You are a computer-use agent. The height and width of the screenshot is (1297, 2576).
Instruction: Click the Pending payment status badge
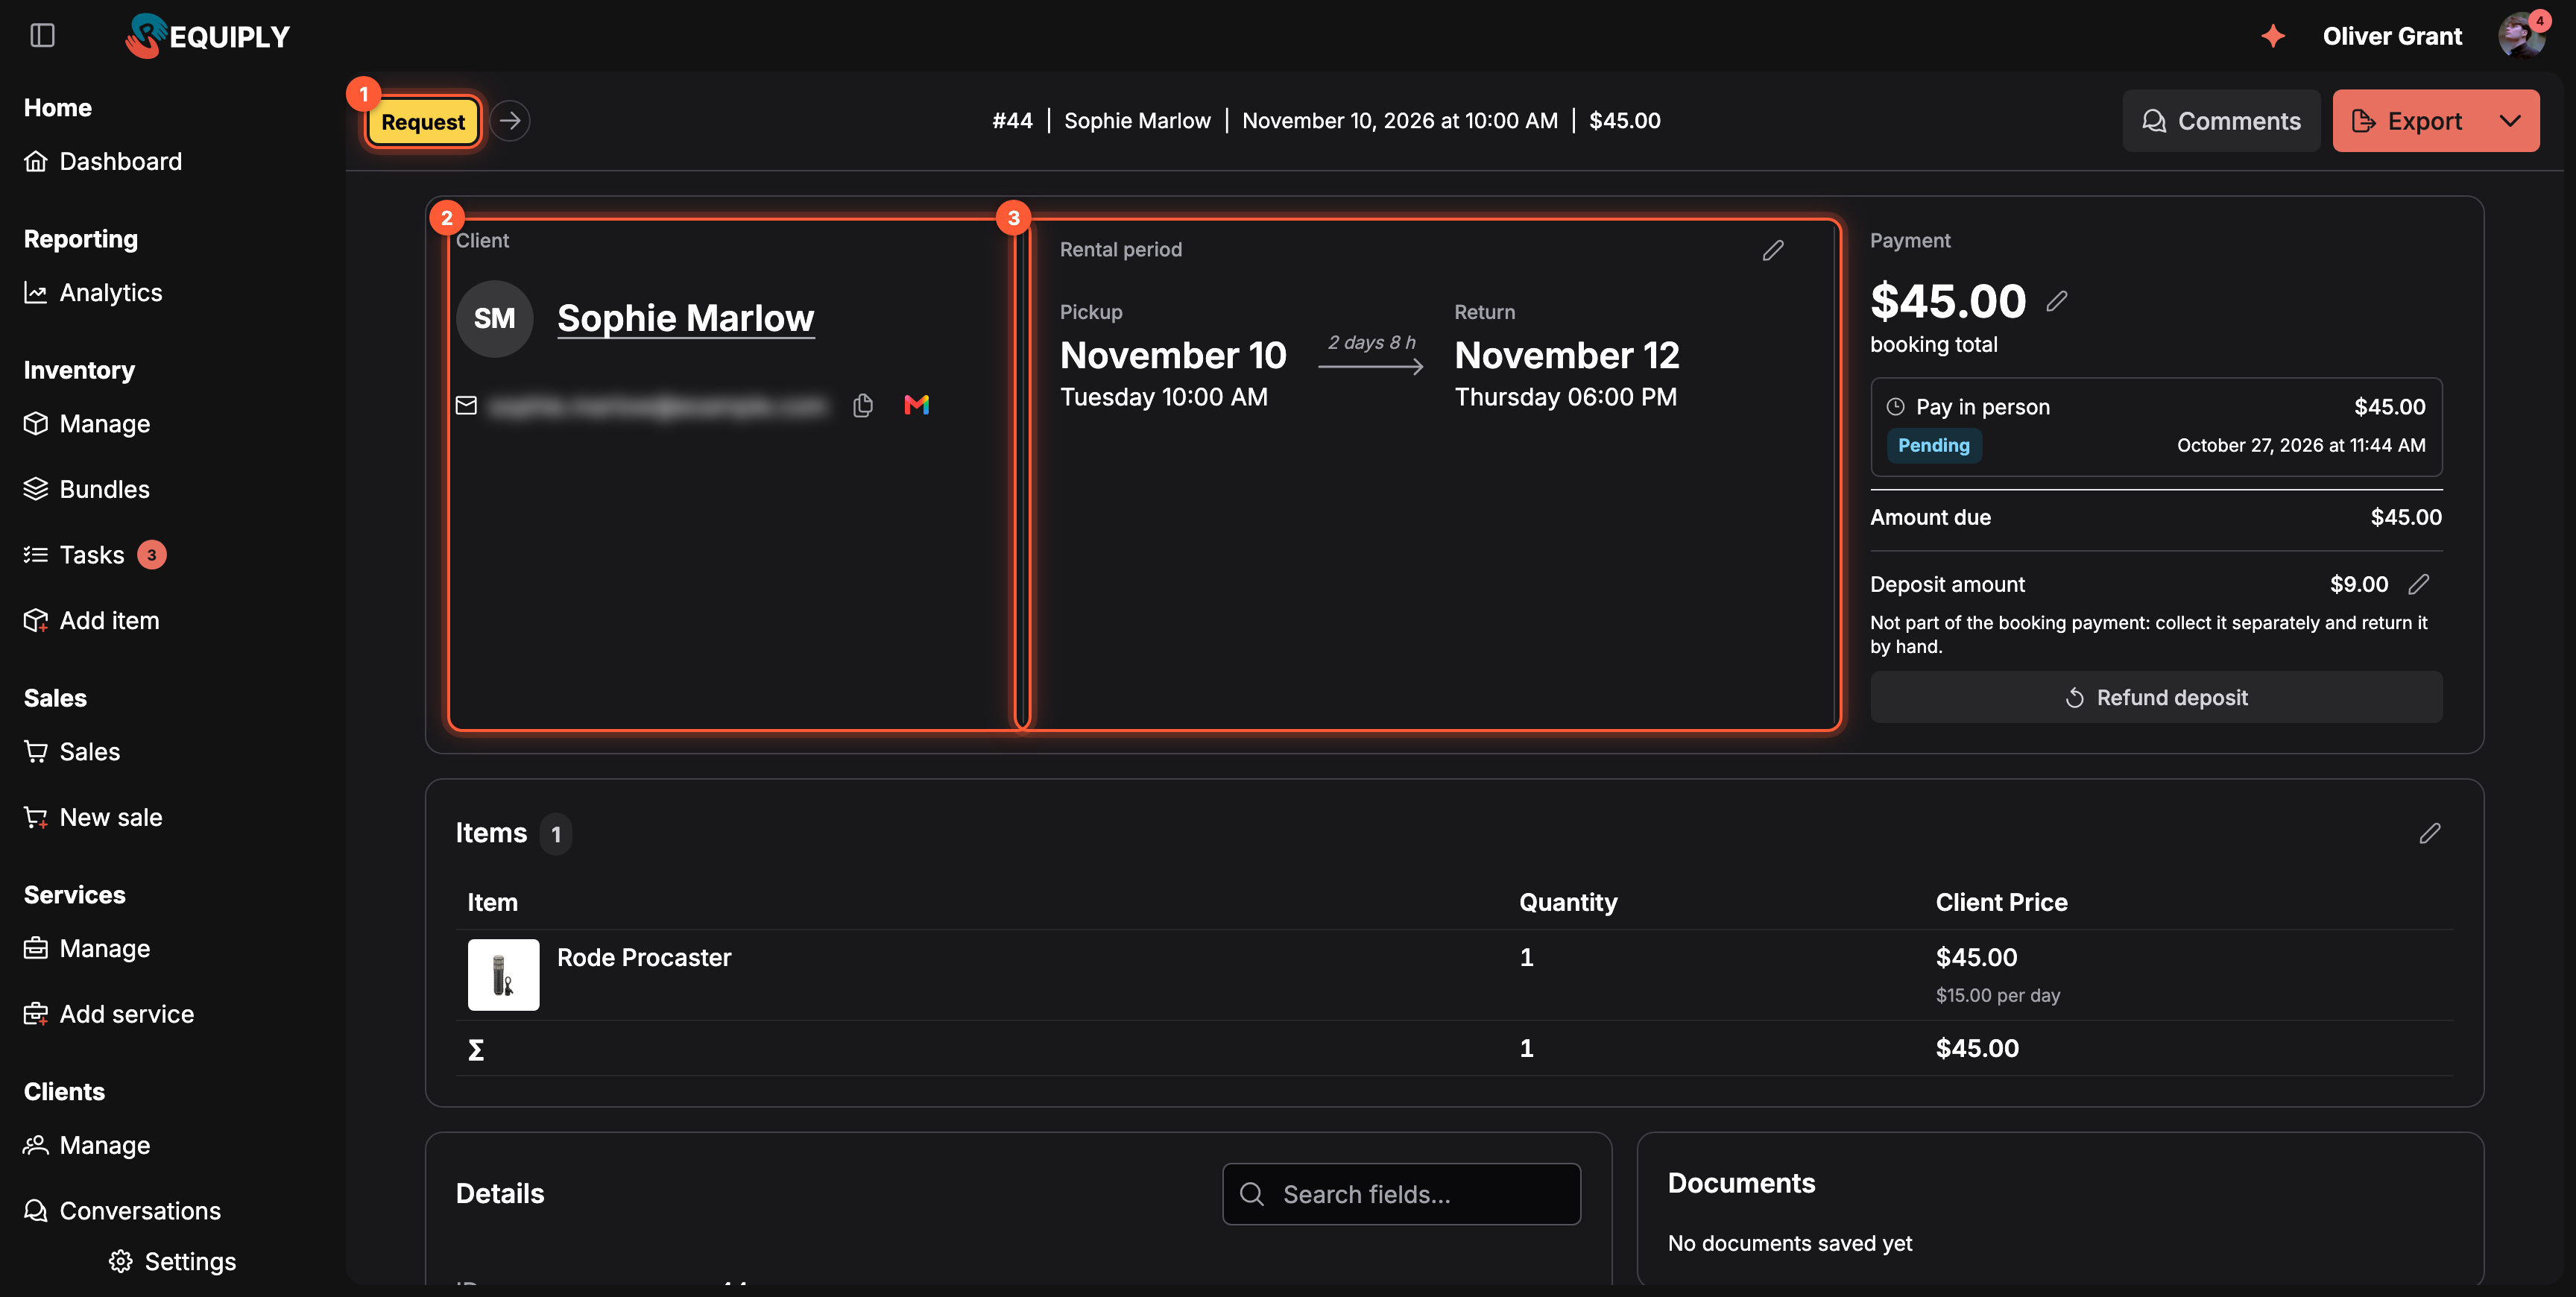(1934, 445)
